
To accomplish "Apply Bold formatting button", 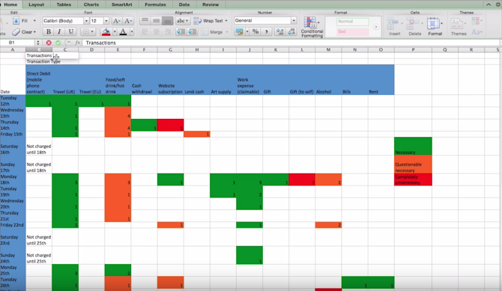I will point(49,31).
